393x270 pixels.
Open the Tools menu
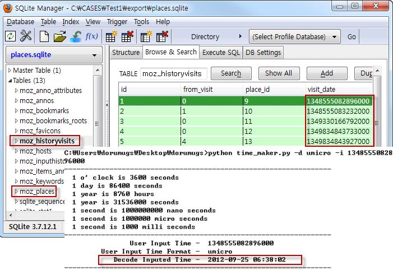point(141,22)
